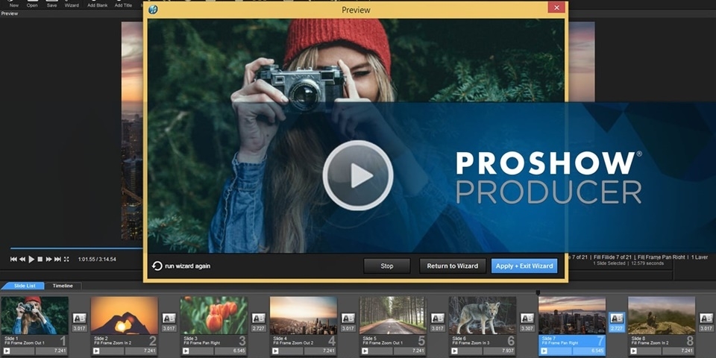Open transition icon after Slide 2
The image size is (716, 358).
point(169,318)
